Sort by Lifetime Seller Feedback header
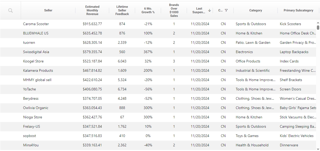Screen dimensions: 320x151 (x=122, y=10)
